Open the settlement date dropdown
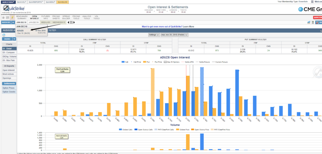Viewport: 322px width, 154px height. pos(174,35)
